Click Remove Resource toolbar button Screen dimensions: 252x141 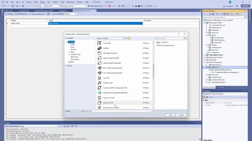[x=37, y=14]
